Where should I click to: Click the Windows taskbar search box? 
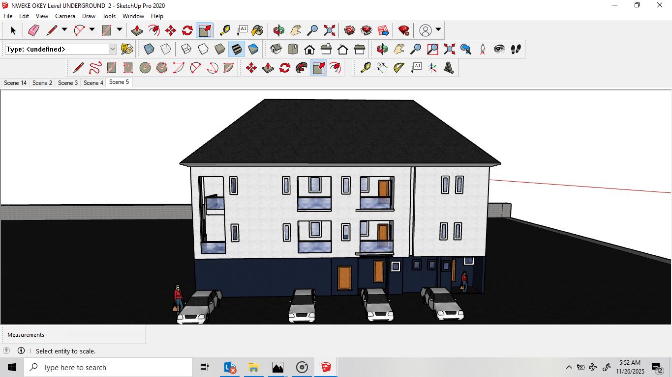coord(108,367)
